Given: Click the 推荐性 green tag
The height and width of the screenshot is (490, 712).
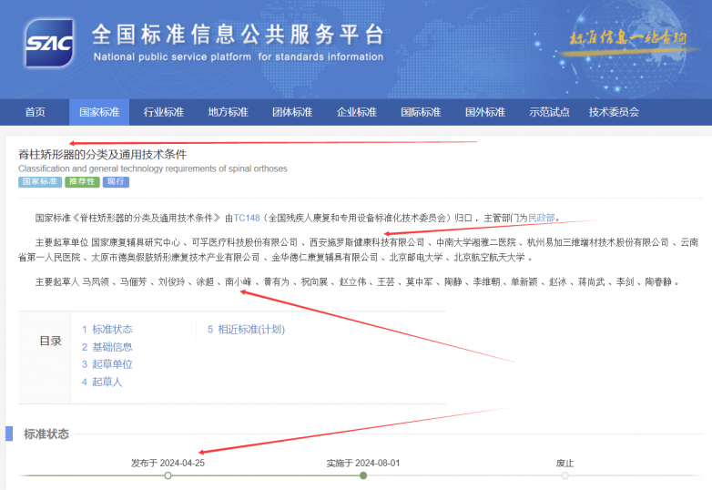Looking at the screenshot, I should click(82, 181).
